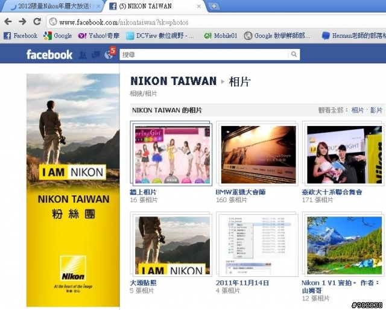386x310 pixels.
Task: Click the 171 張相片 count text
Action: (318, 200)
